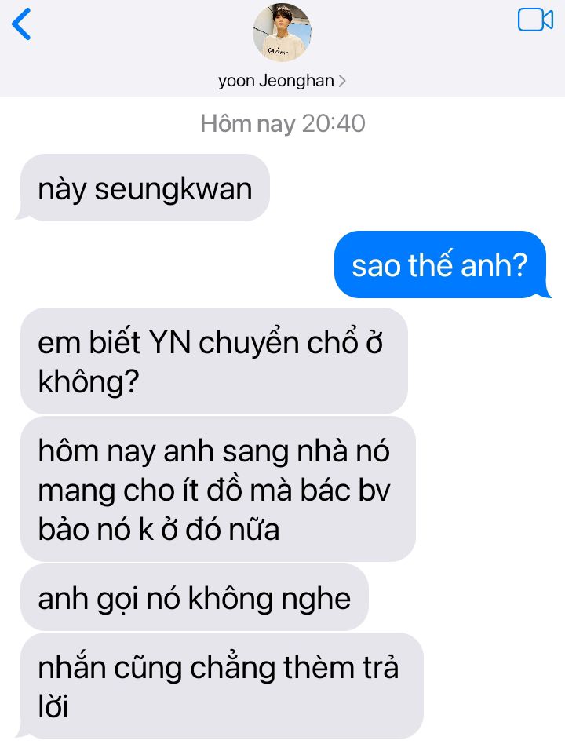Tap the 'nhắn cũng chẳng thèm trả lời' bubble
Screen dimensions: 565x744
coord(221,686)
